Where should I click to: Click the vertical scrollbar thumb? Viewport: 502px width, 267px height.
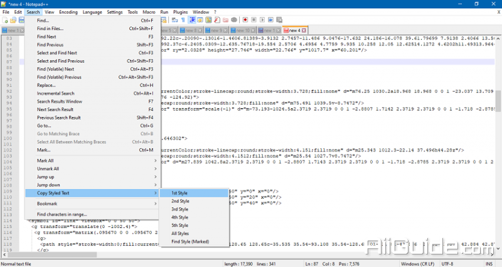coord(498,100)
